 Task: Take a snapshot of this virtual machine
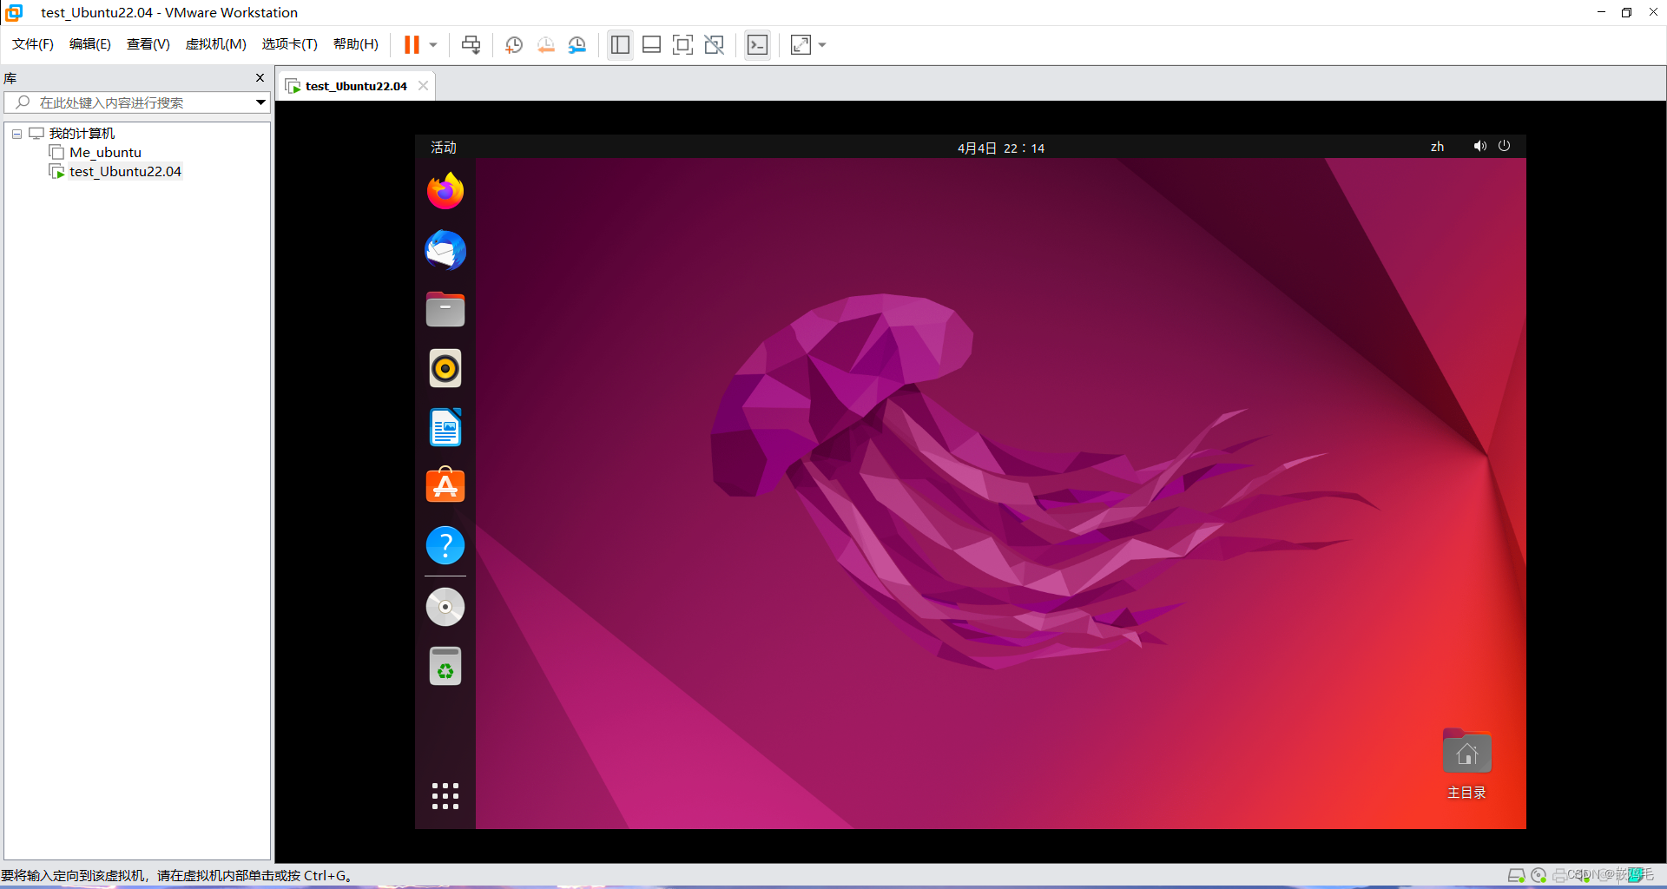pyautogui.click(x=514, y=44)
